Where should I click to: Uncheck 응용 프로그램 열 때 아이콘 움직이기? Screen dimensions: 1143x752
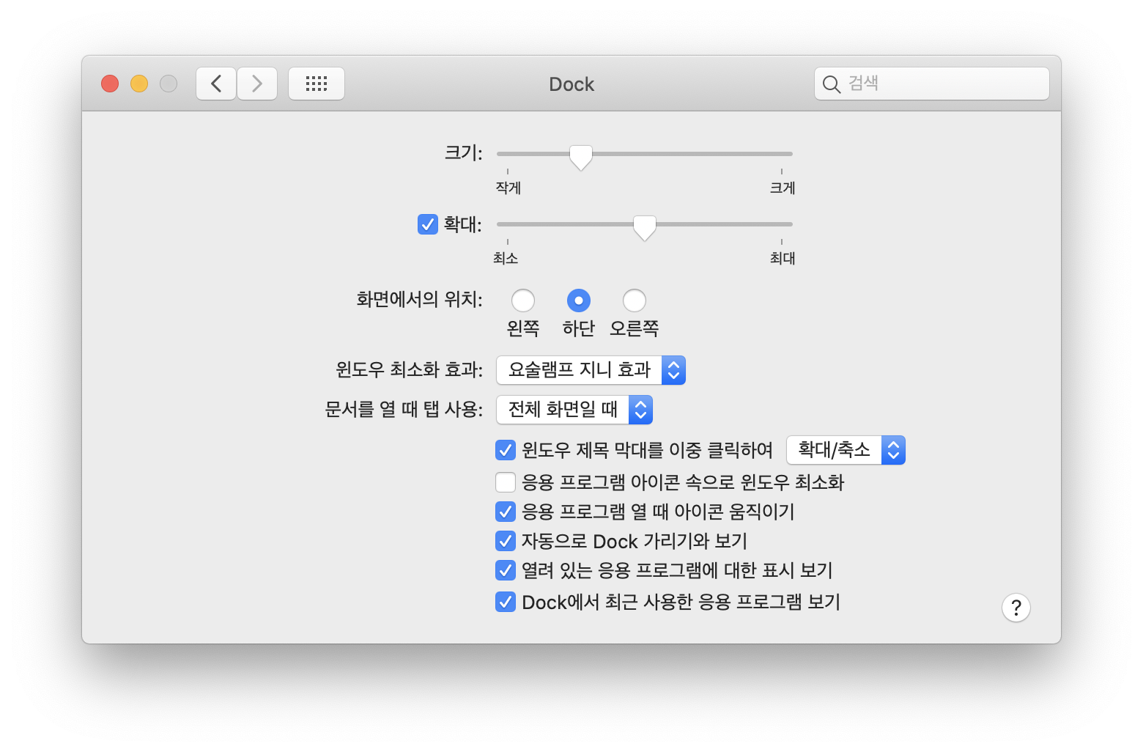click(x=506, y=512)
